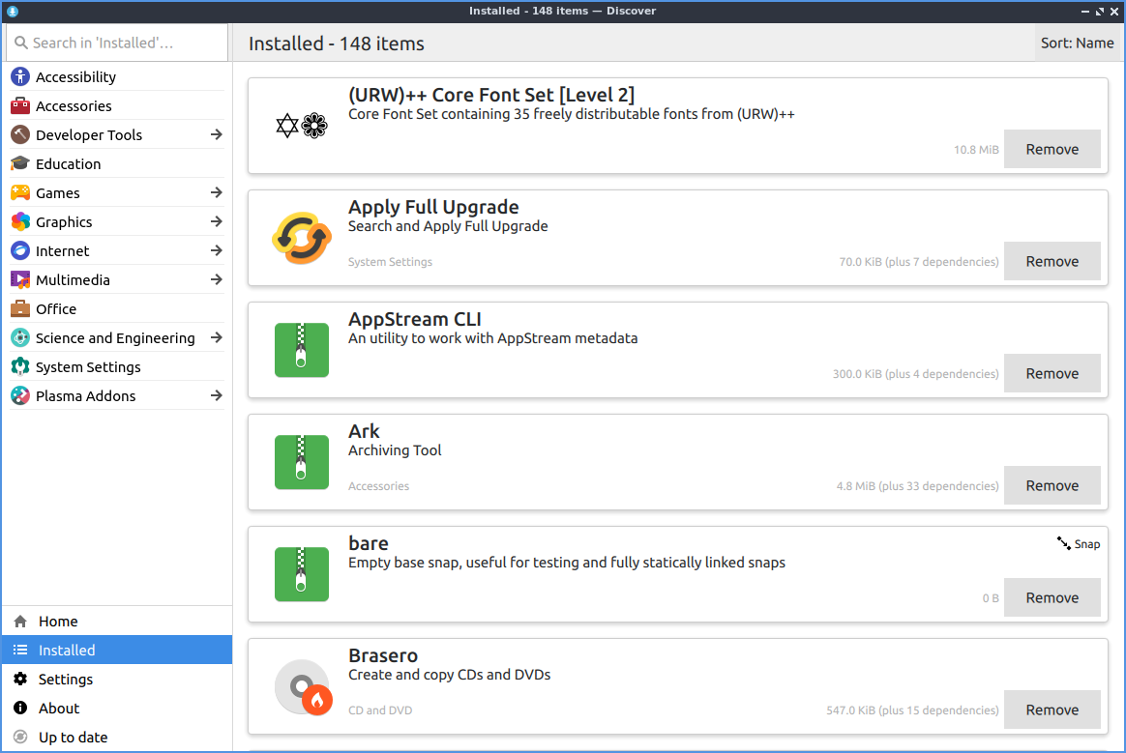Select the Education graduation cap icon
The height and width of the screenshot is (753, 1126).
pos(20,163)
